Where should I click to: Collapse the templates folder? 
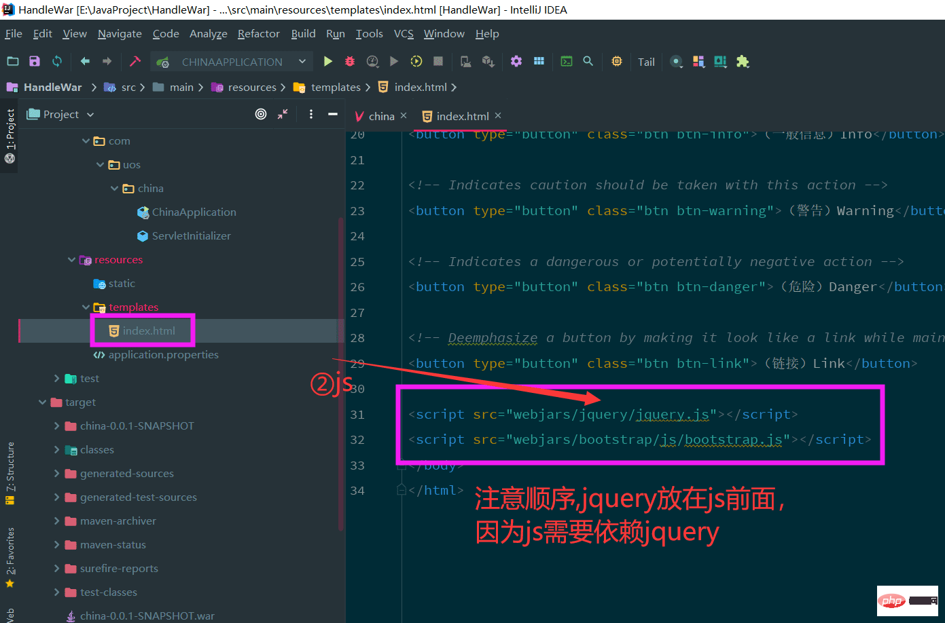point(86,307)
